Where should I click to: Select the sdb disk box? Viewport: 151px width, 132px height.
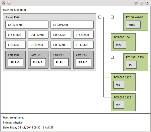tap(119, 105)
